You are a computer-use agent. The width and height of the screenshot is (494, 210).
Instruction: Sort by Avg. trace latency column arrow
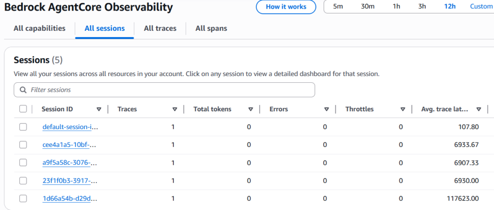(x=479, y=109)
